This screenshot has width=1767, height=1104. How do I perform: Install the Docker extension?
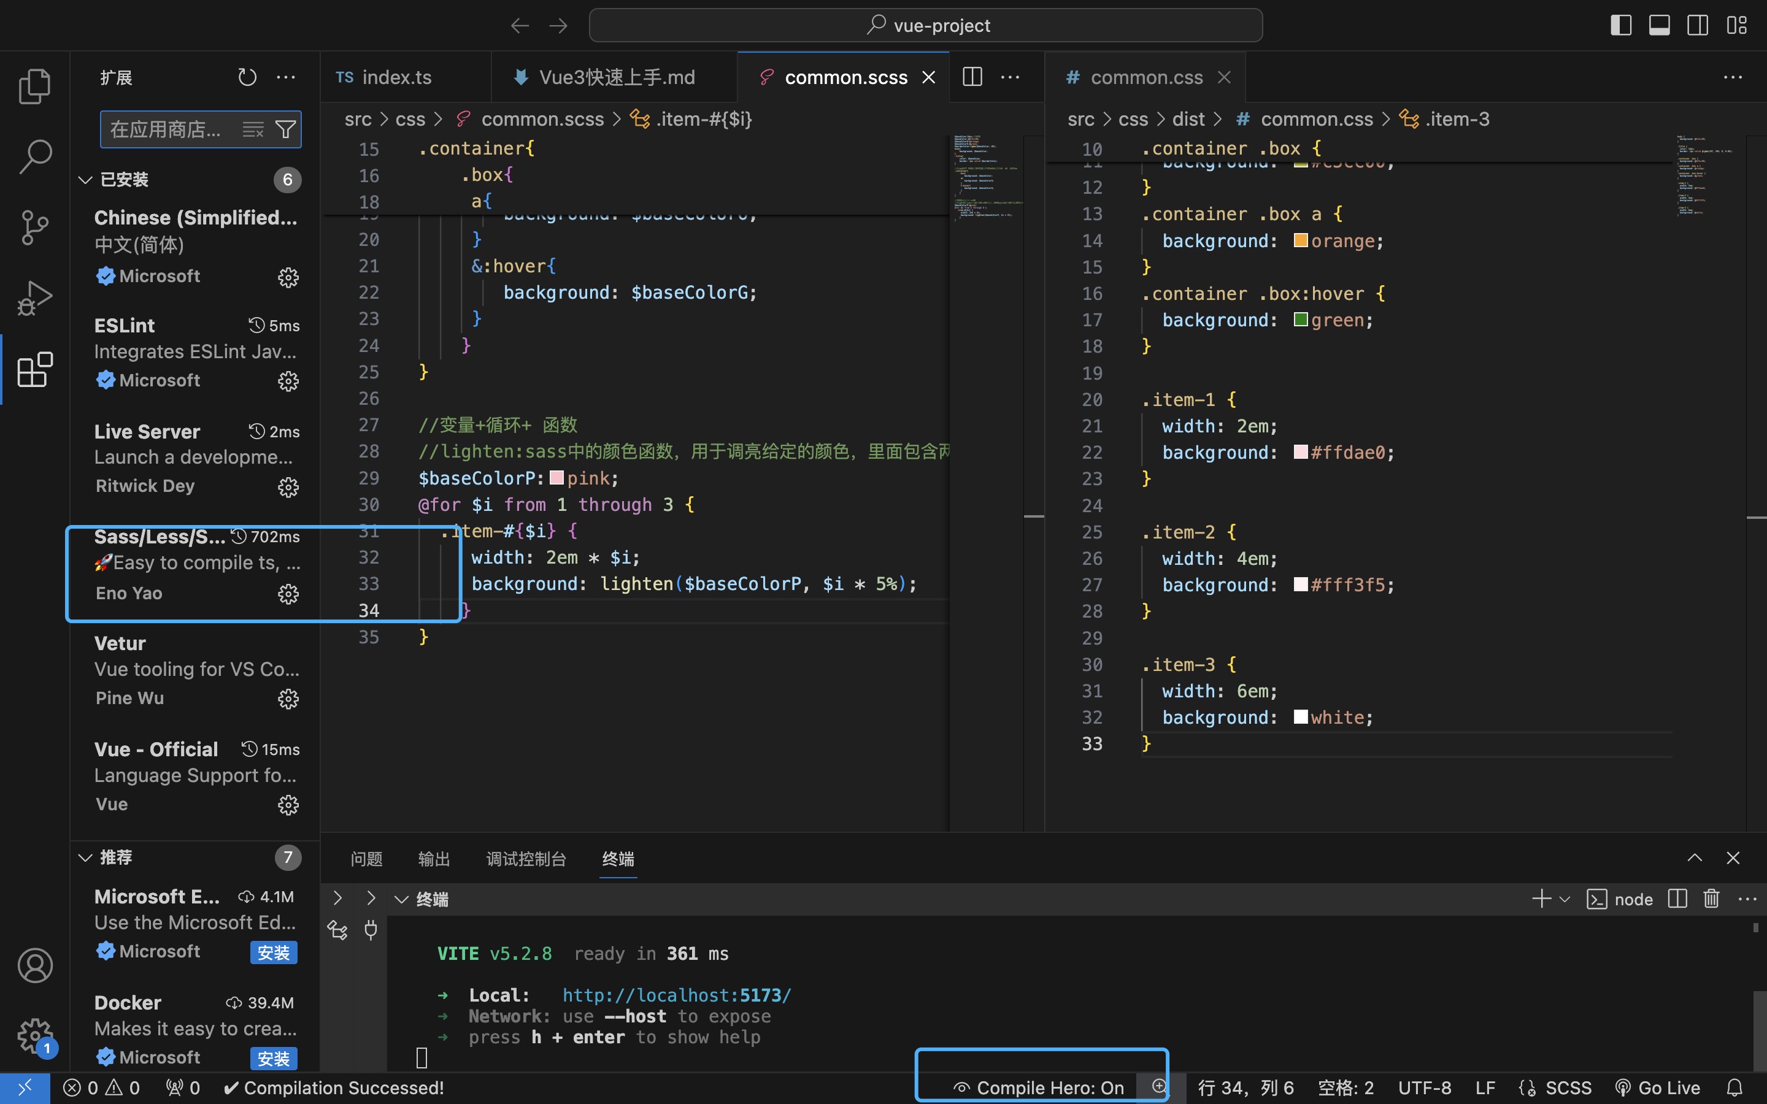tap(273, 1058)
